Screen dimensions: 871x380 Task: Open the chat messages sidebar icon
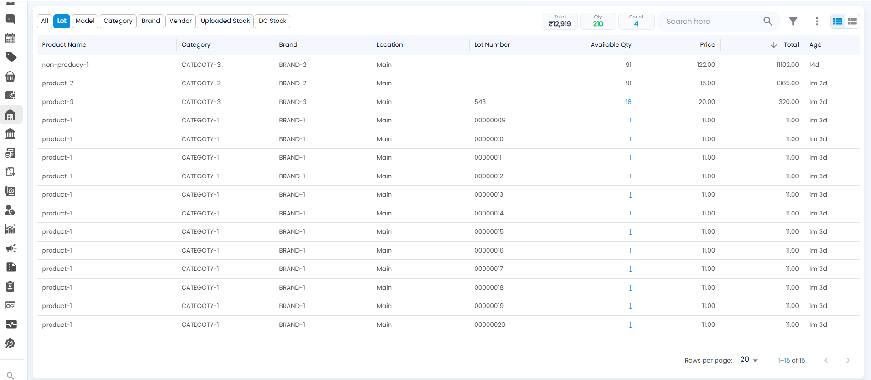10,19
